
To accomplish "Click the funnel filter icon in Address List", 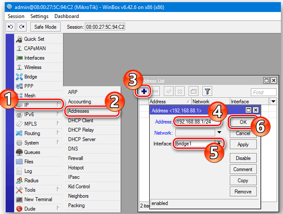I will tap(208, 91).
